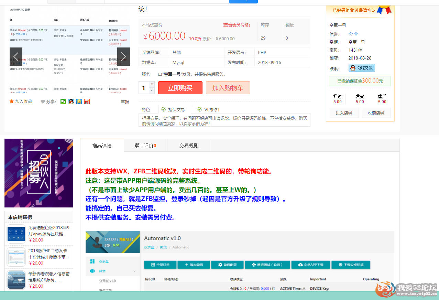Viewport: 439px width, 300px height.
Task: Click the database value Mysql
Action: pos(178,62)
